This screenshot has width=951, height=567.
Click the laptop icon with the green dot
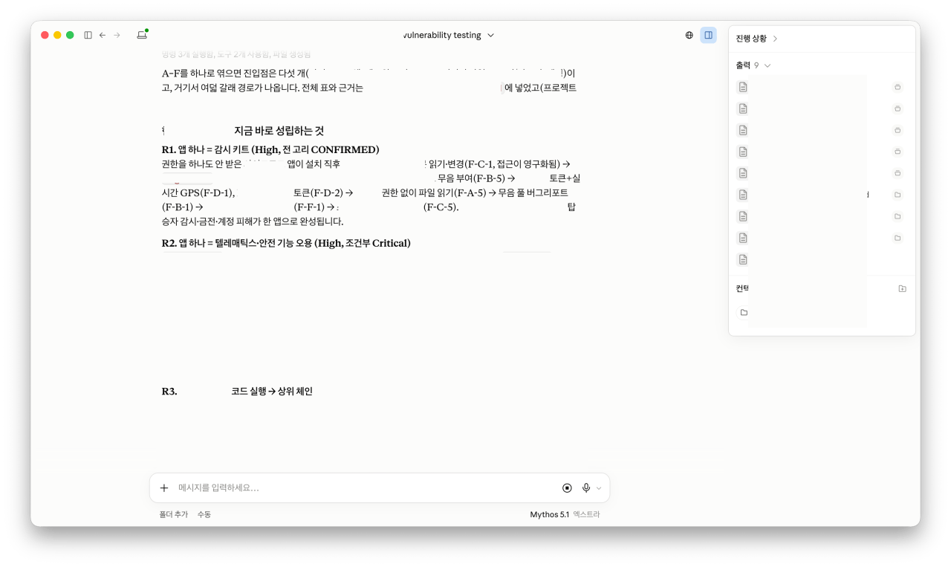pyautogui.click(x=142, y=34)
